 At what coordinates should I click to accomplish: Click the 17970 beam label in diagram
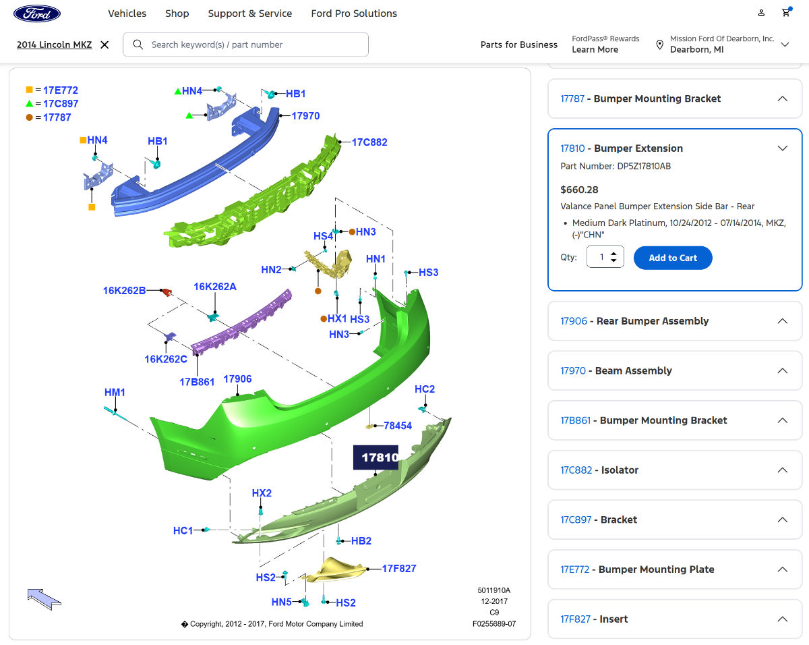point(305,116)
